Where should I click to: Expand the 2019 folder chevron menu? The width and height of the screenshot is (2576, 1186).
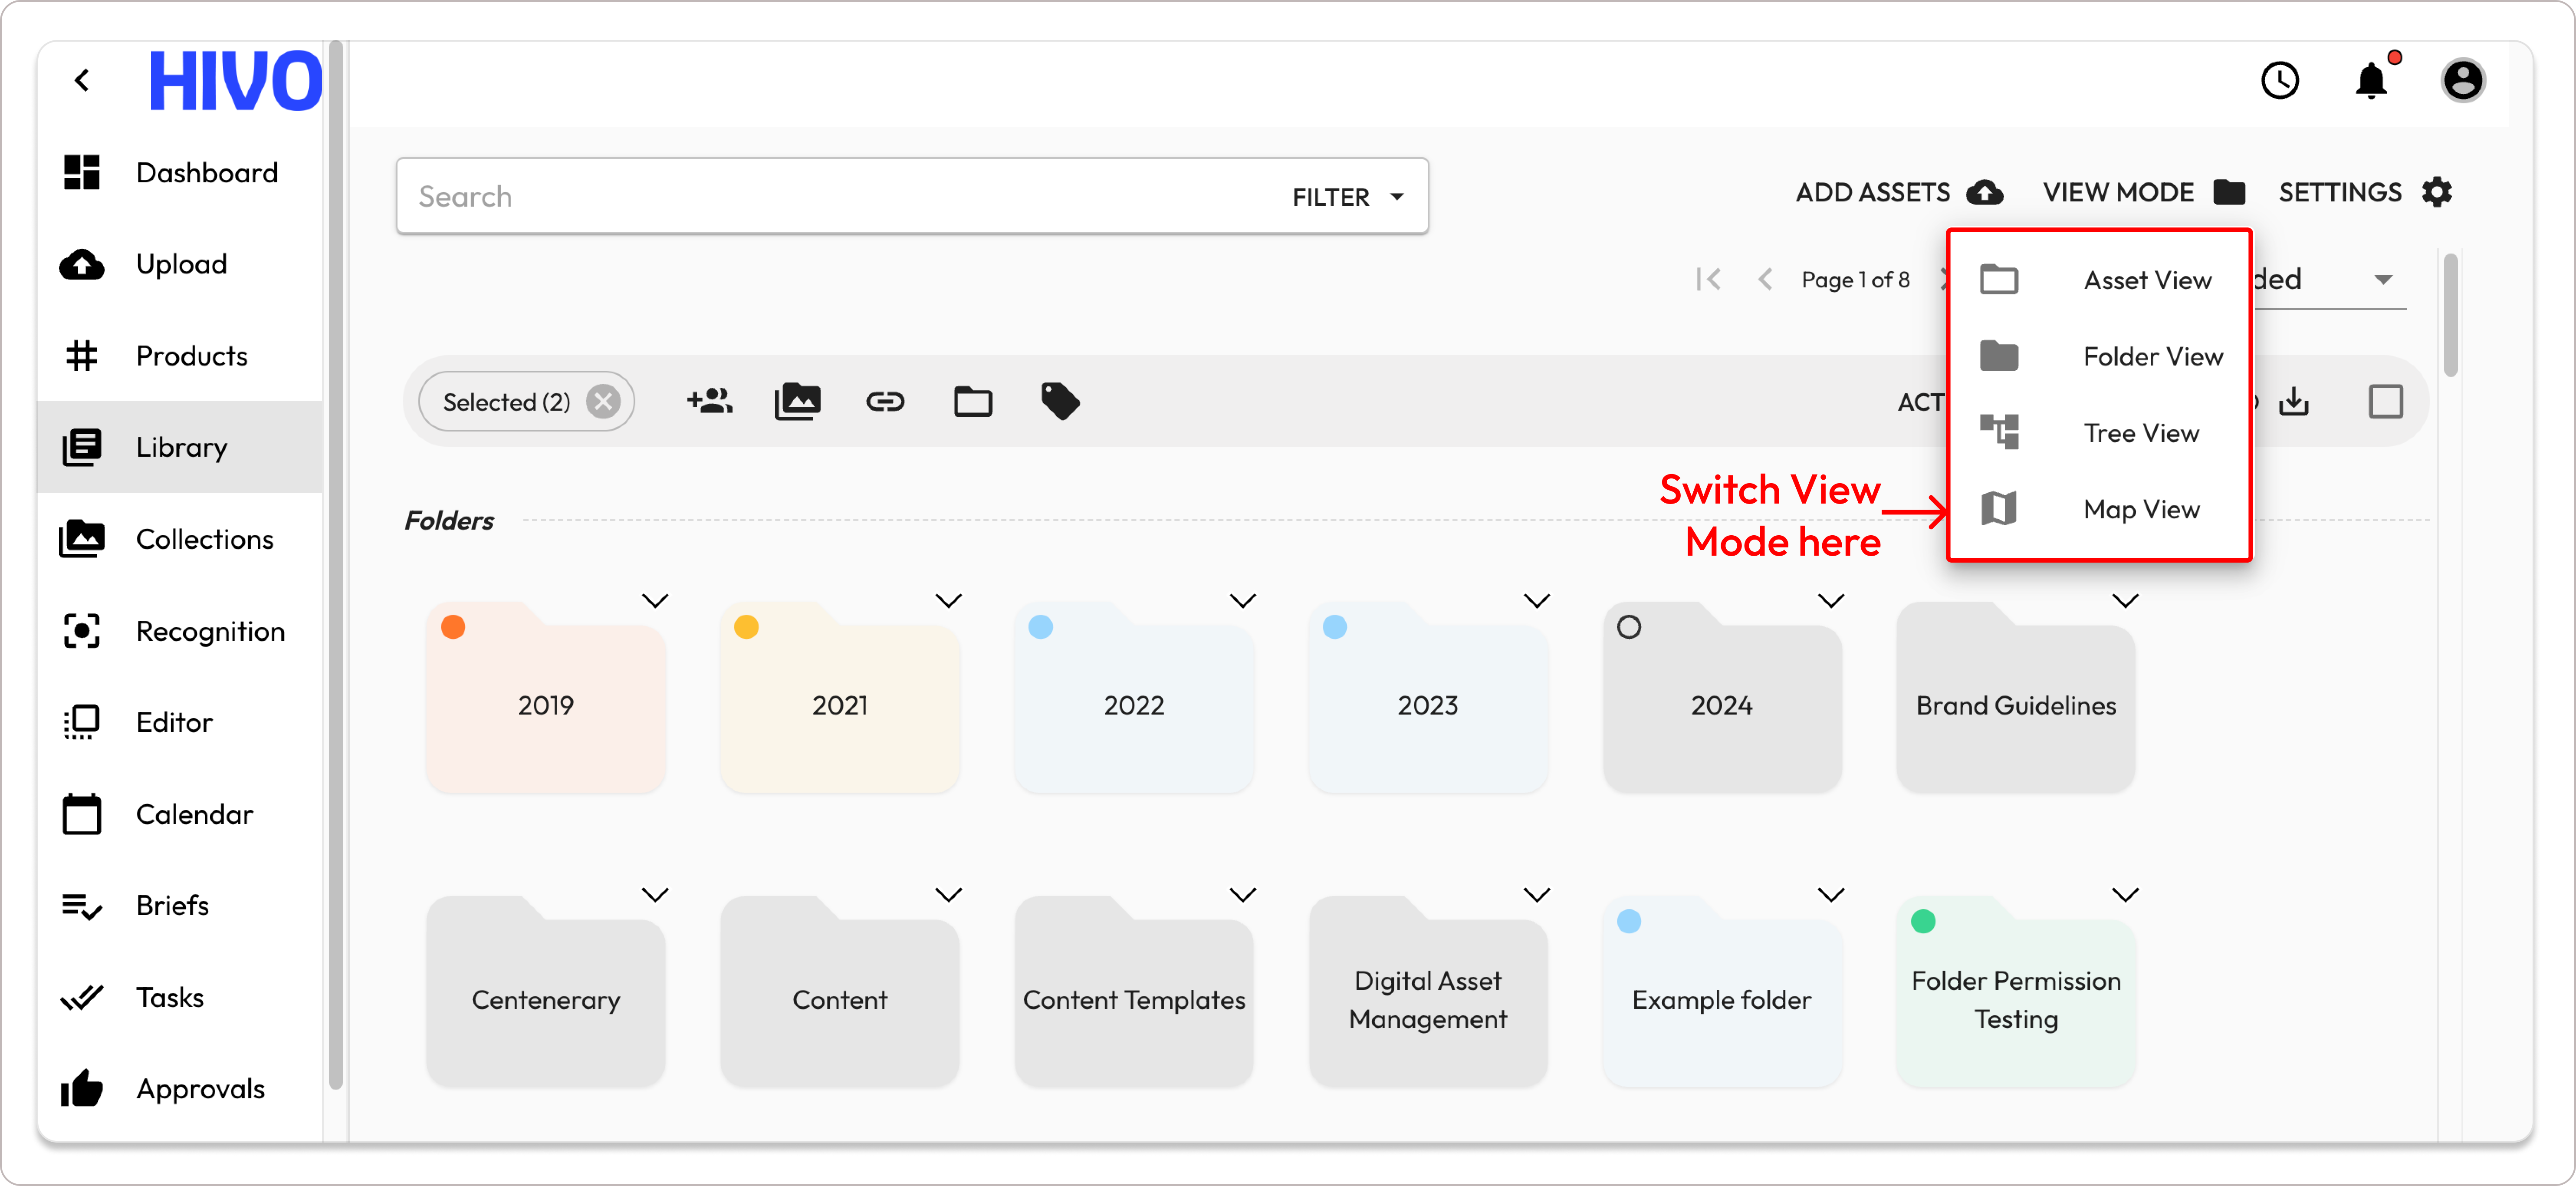click(655, 601)
